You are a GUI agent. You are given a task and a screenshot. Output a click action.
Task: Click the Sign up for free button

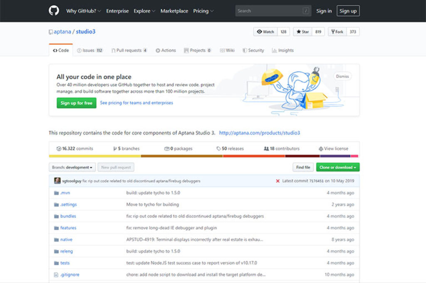pyautogui.click(x=77, y=103)
